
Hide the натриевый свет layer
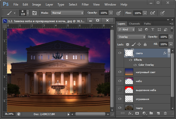[120, 72]
